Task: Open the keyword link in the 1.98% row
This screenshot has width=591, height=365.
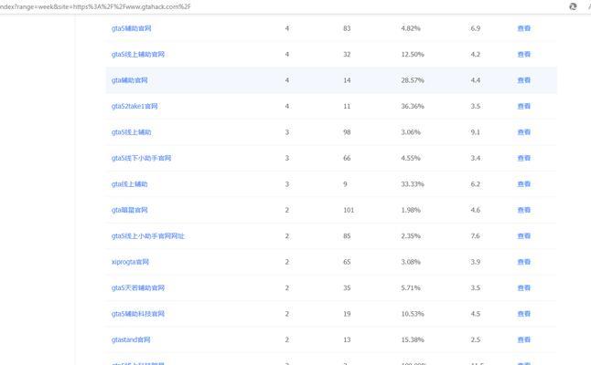Action: click(129, 210)
